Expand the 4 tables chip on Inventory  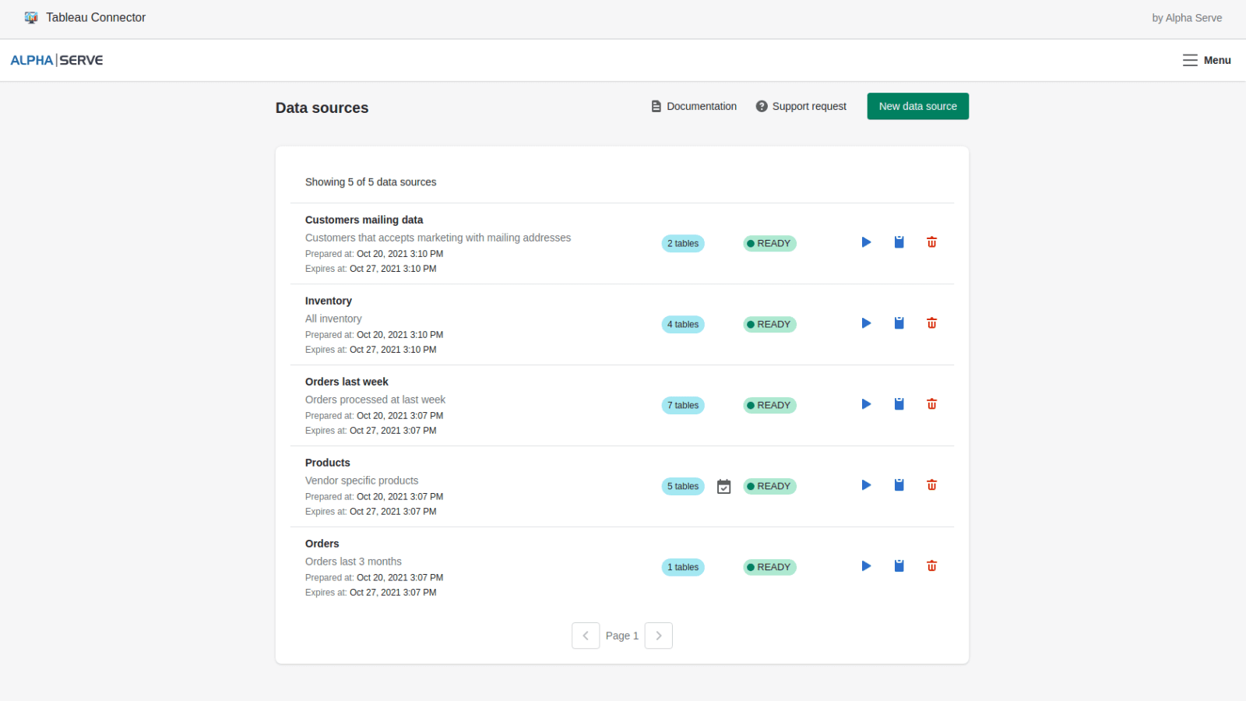(682, 324)
